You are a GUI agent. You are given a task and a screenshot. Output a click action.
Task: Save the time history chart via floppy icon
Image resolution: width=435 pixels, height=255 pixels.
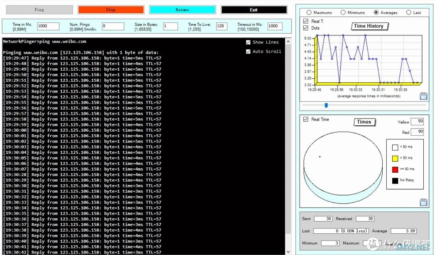coord(423,96)
